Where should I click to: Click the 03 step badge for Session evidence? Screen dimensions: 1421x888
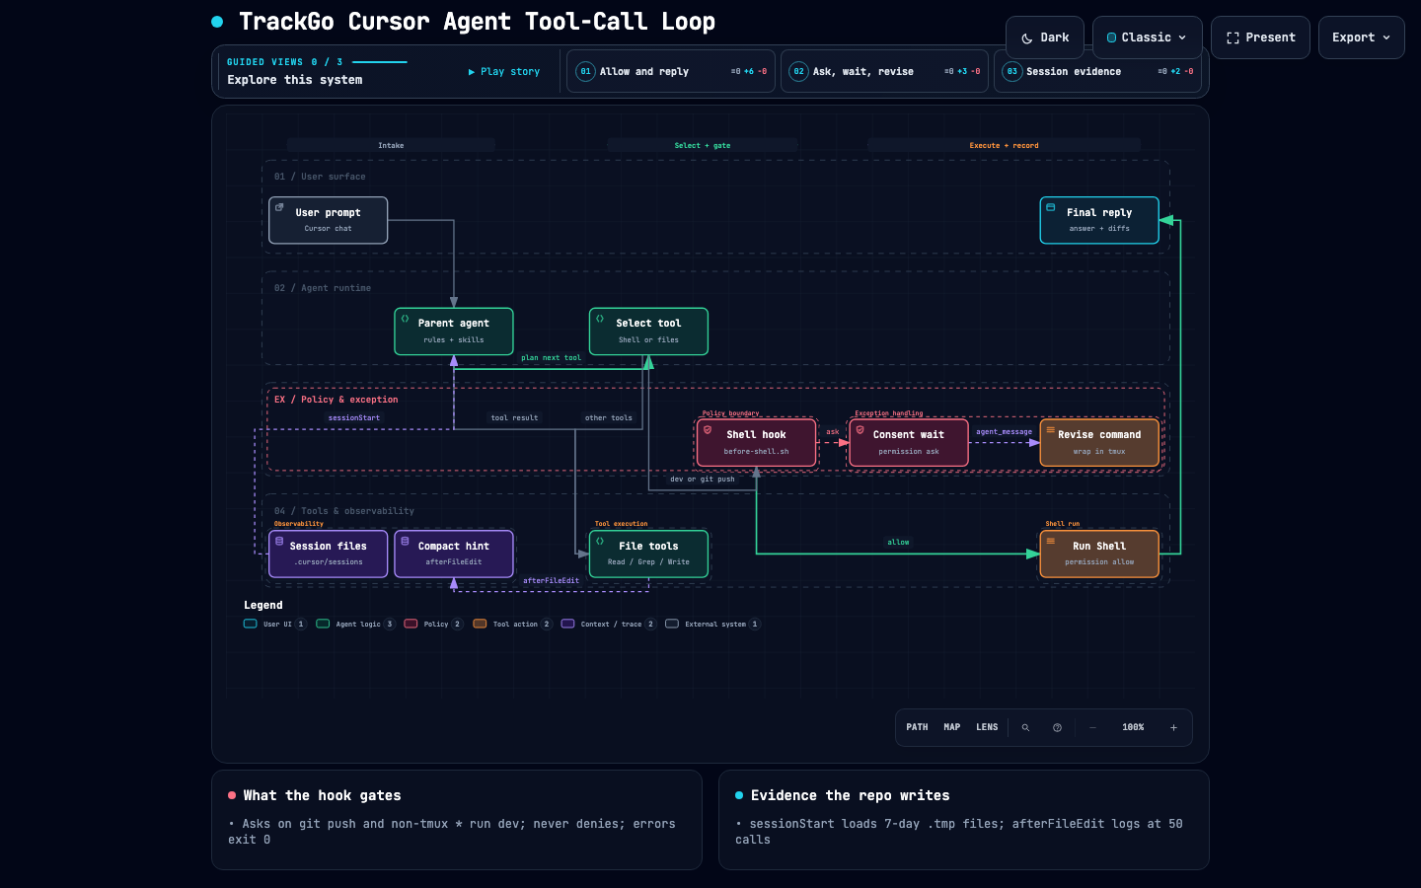click(x=1011, y=72)
